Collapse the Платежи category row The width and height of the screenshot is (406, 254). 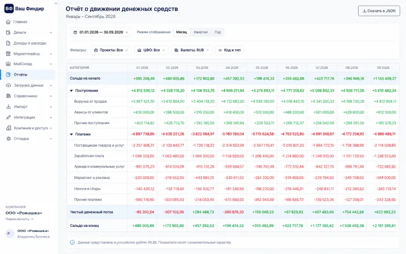(71, 134)
